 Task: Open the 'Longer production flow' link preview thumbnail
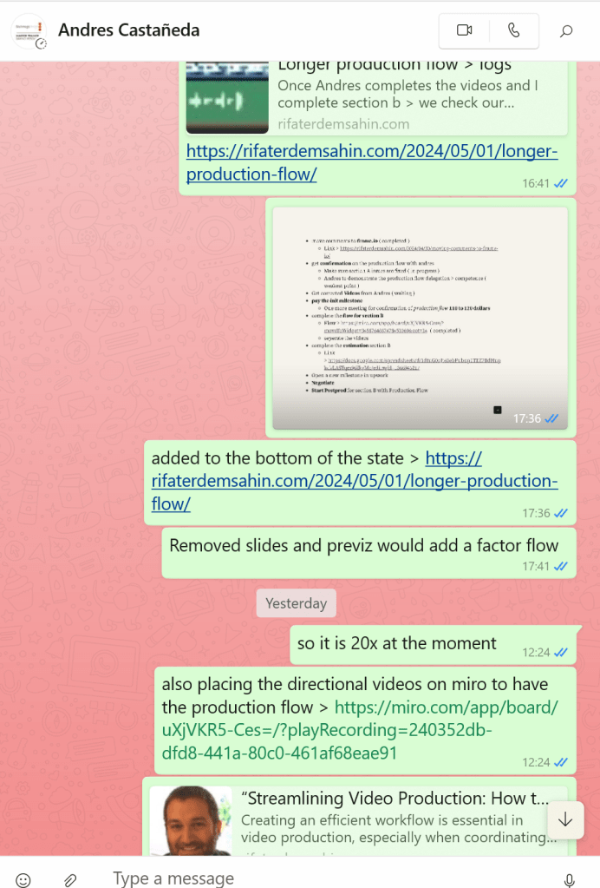227,97
